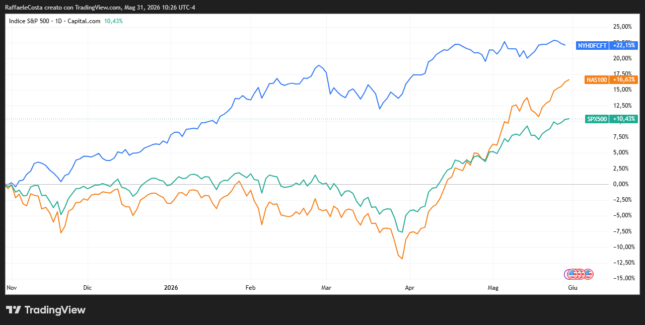
Task: Click the +22,15% blue price label
Action: pos(624,45)
